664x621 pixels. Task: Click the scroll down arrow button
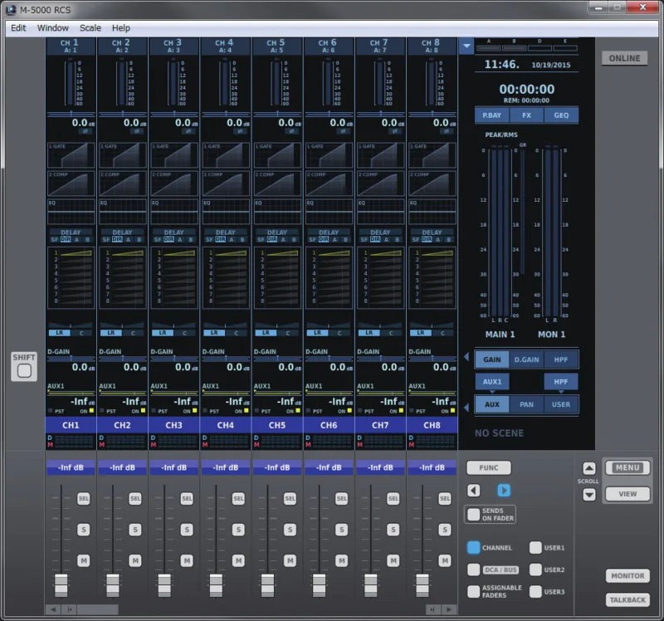click(589, 494)
